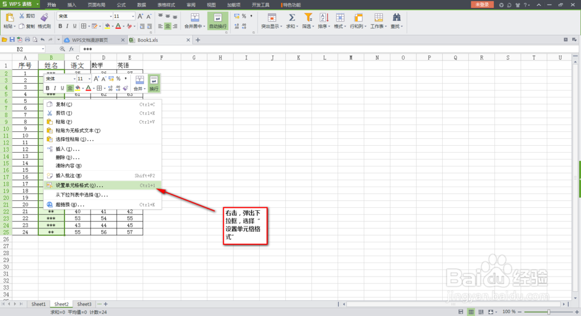The width and height of the screenshot is (581, 316).
Task: Choose 插入批注 in context menu
Action: (x=103, y=175)
